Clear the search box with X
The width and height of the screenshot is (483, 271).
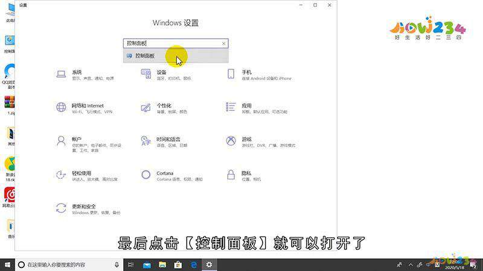(224, 44)
